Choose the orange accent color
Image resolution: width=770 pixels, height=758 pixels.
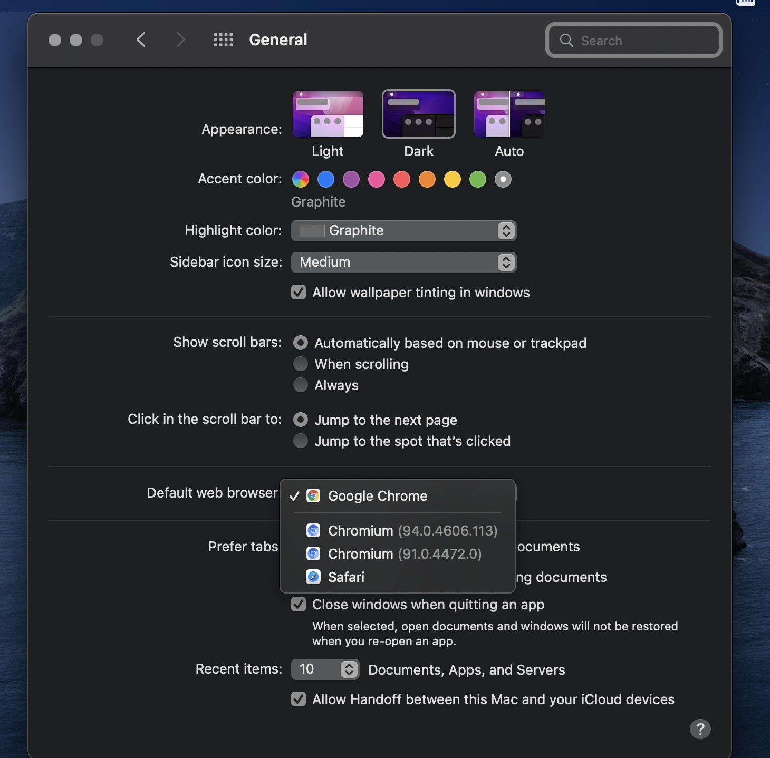(427, 179)
